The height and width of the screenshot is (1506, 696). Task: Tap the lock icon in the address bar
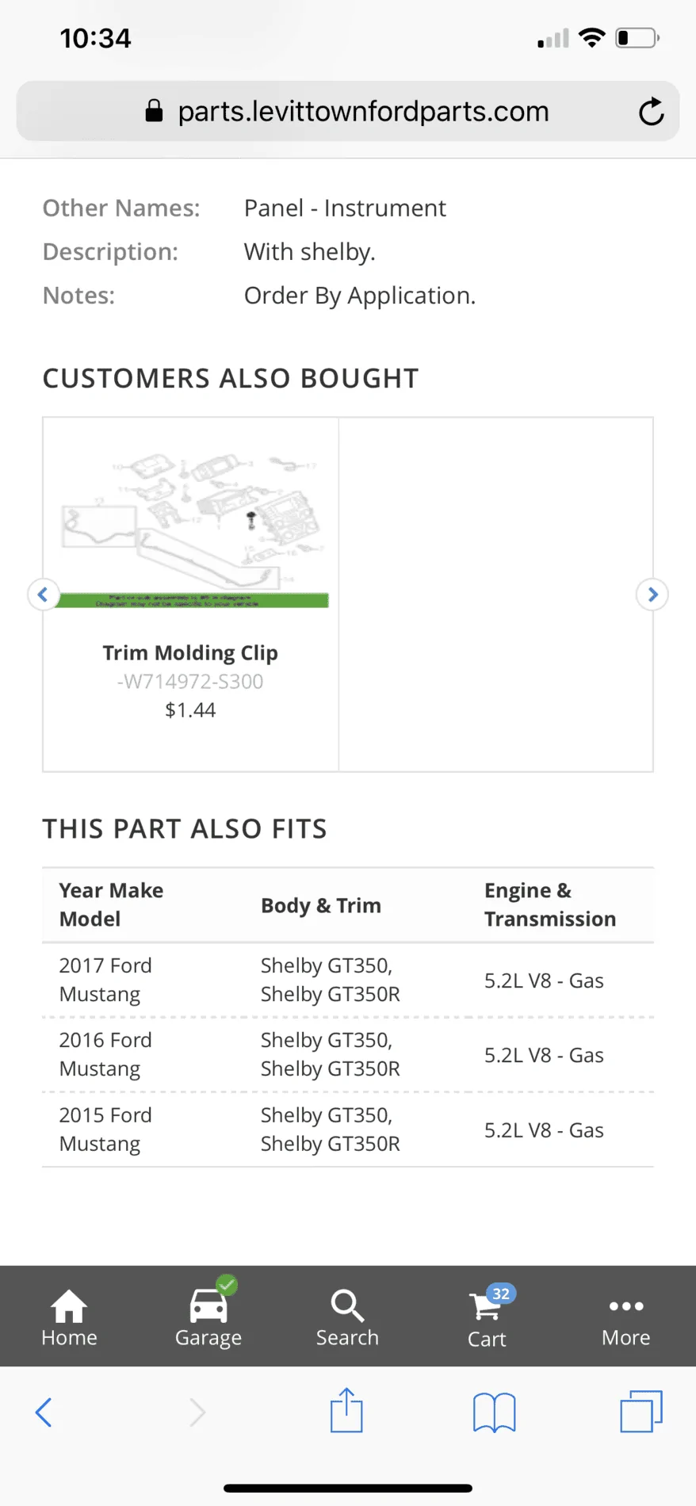click(155, 111)
